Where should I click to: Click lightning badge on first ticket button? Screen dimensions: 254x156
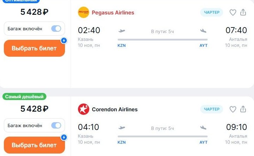click(64, 40)
